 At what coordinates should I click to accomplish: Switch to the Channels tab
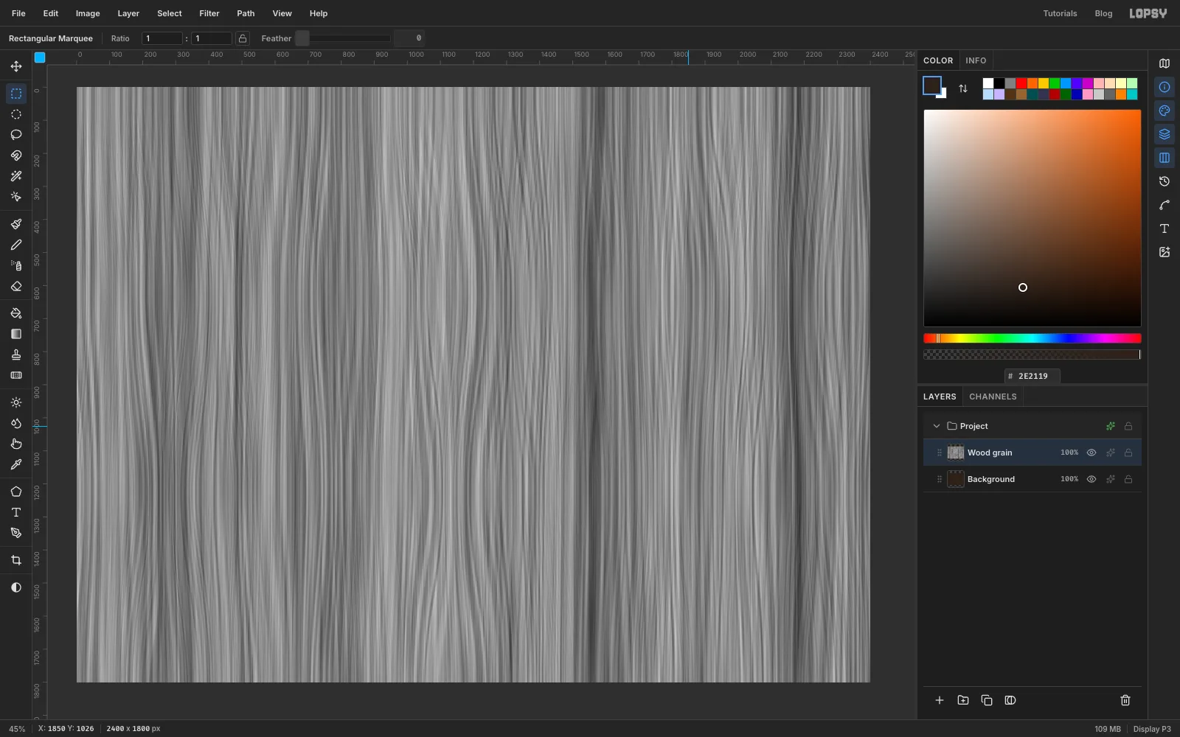tap(993, 397)
